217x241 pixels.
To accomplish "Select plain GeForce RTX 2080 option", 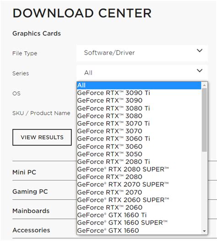I will pyautogui.click(x=139, y=177).
